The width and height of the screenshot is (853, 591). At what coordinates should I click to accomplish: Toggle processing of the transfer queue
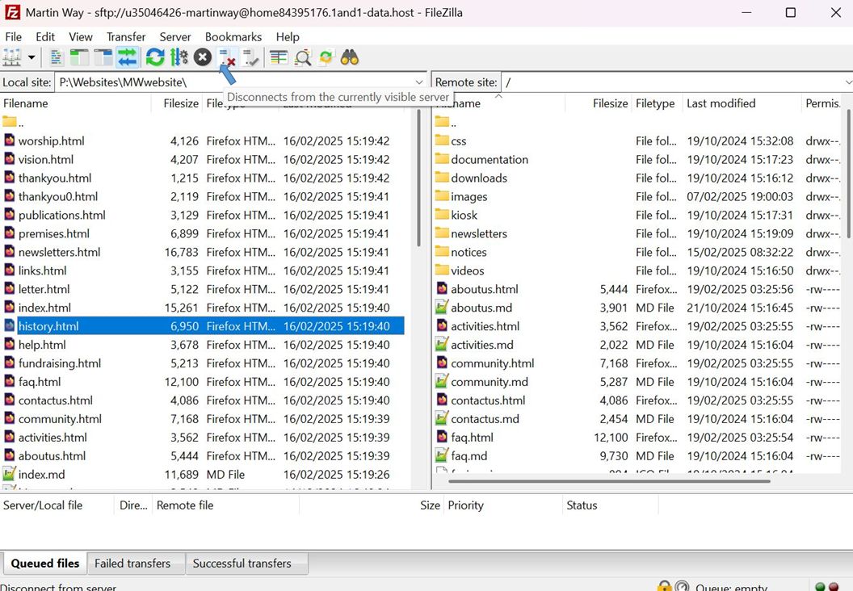coord(179,57)
